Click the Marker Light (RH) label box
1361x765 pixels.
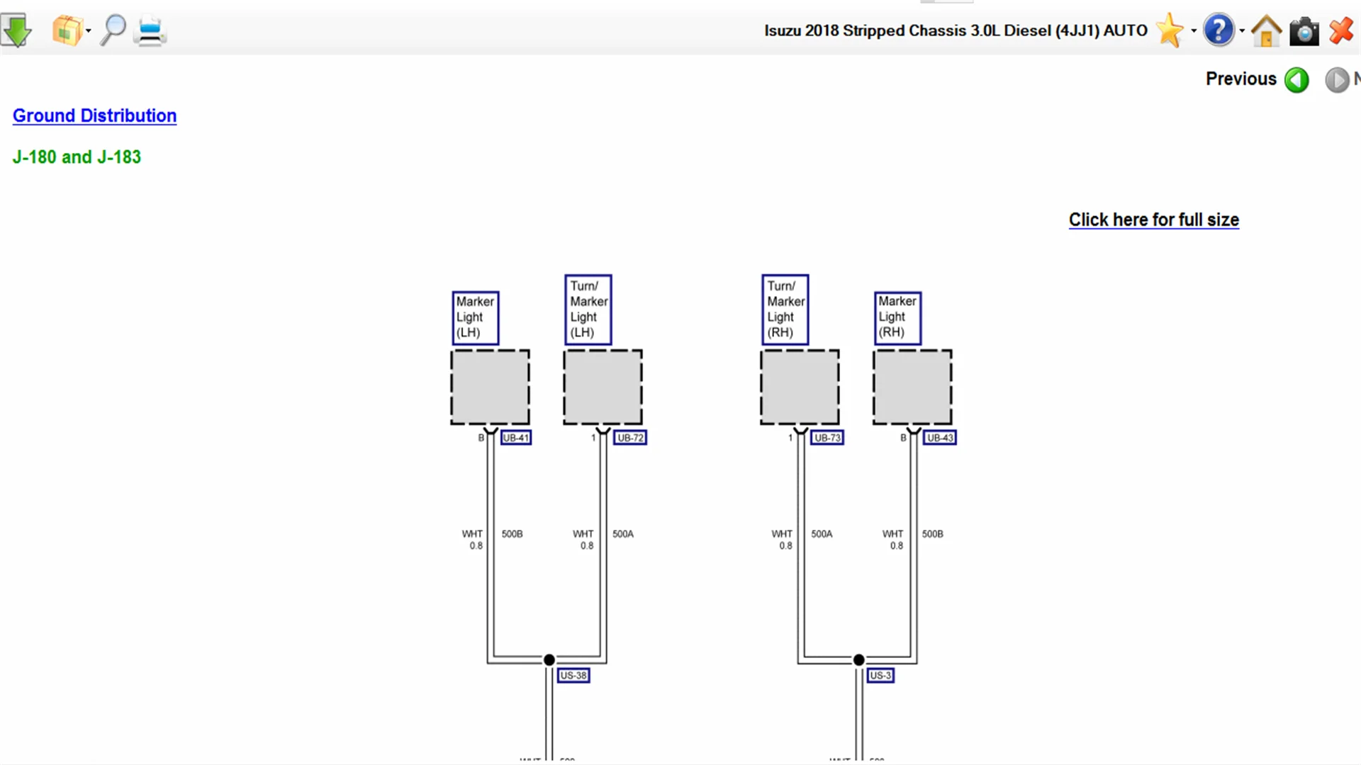(897, 317)
